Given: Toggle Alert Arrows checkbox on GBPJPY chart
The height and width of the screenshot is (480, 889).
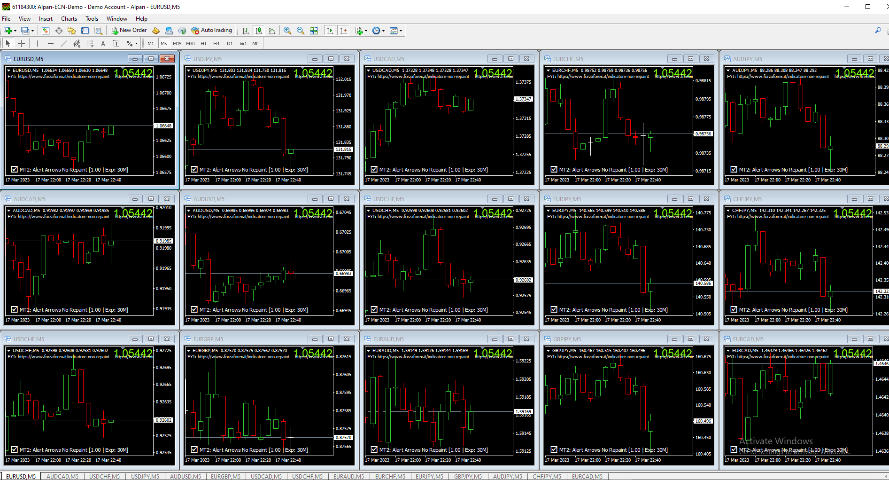Looking at the screenshot, I should [x=554, y=450].
